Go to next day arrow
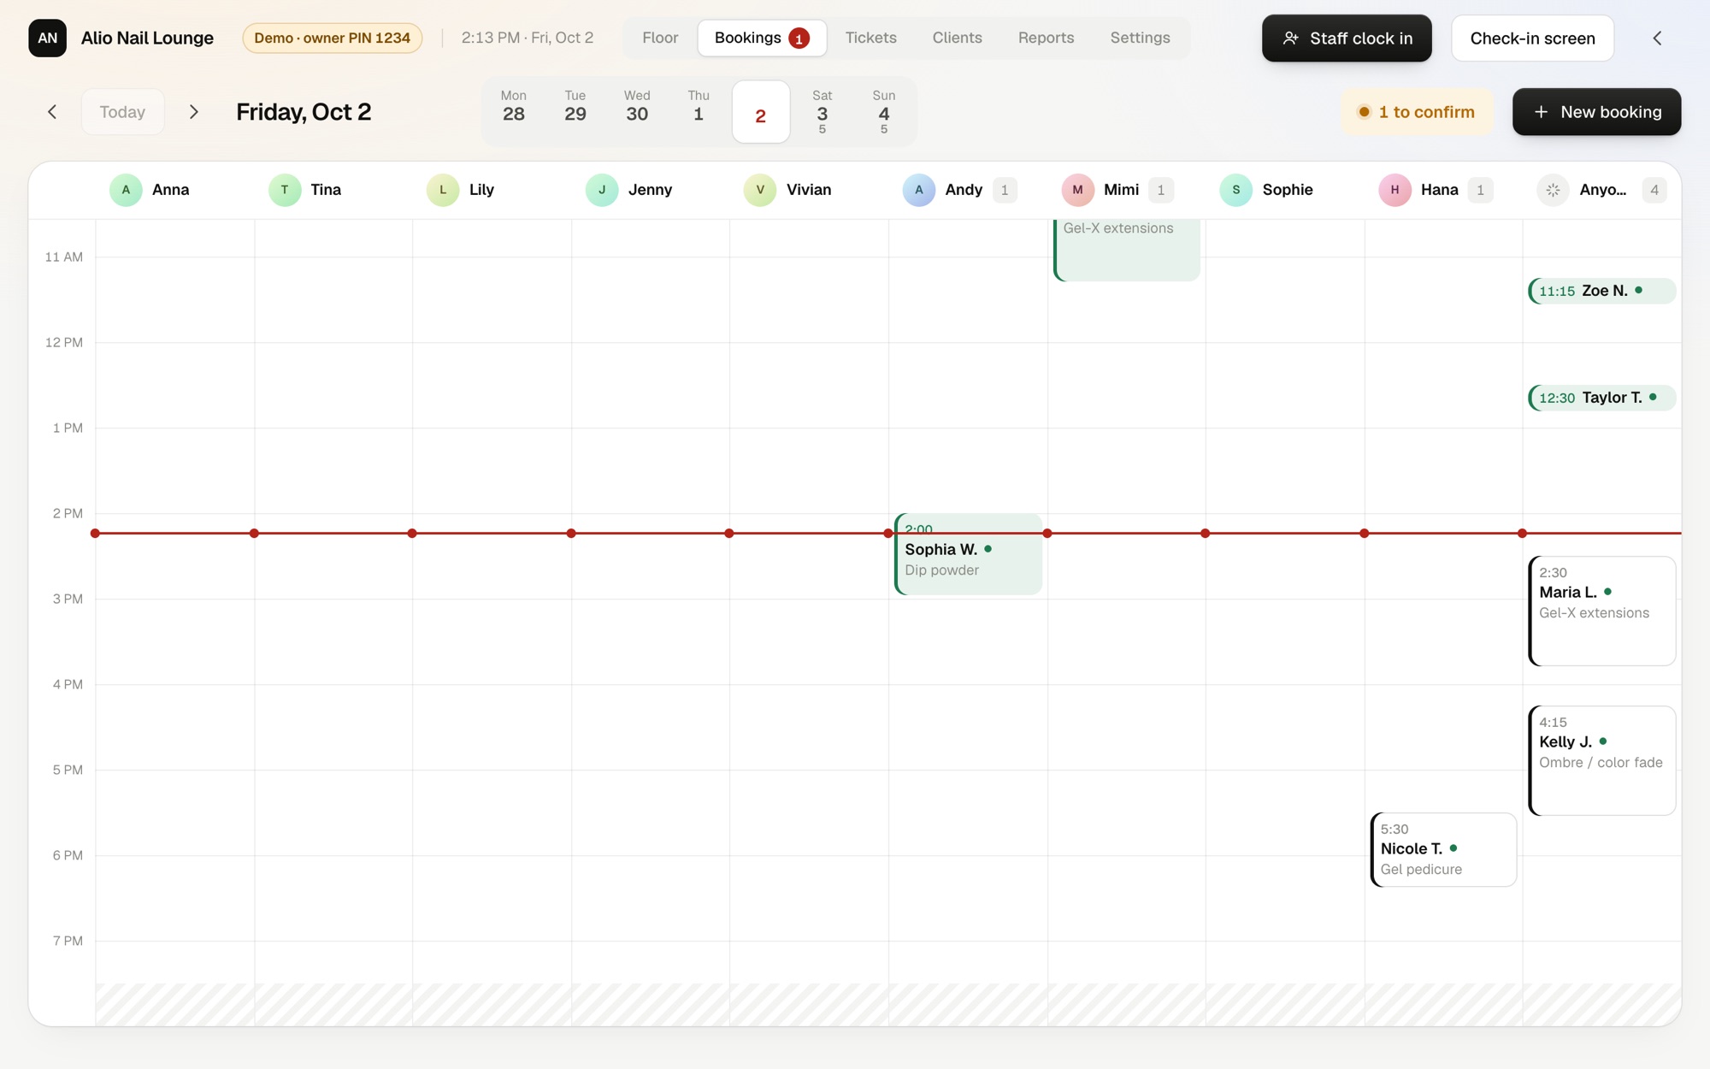Image resolution: width=1710 pixels, height=1069 pixels. (x=194, y=112)
